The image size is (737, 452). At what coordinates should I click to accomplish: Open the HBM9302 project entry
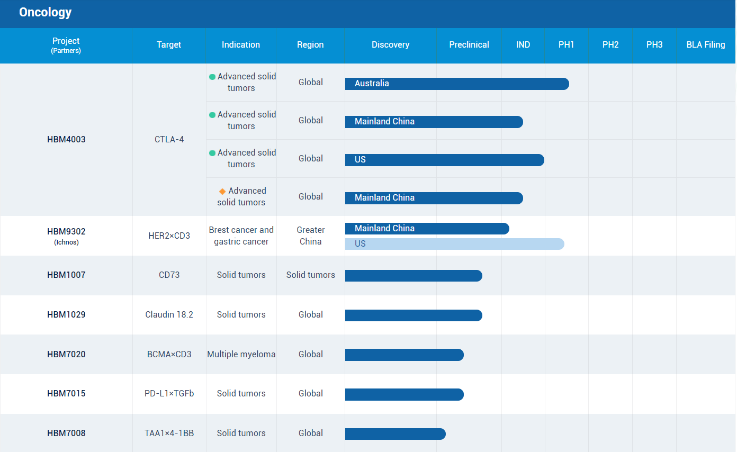(66, 231)
